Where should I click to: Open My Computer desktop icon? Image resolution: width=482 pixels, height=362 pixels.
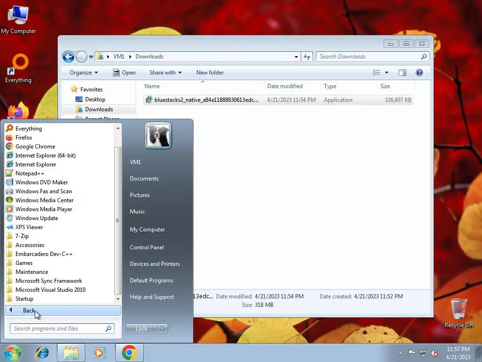[x=18, y=20]
